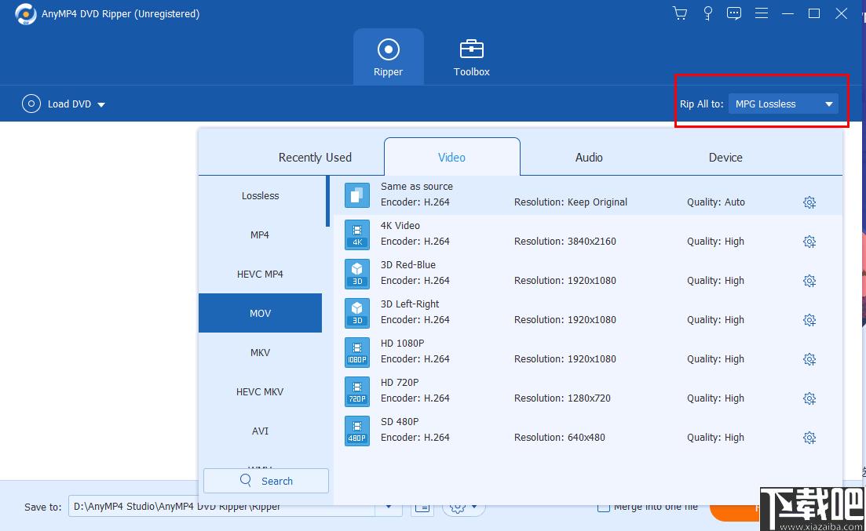Toggle Merge into one file checkbox
866x531 pixels.
[x=604, y=507]
